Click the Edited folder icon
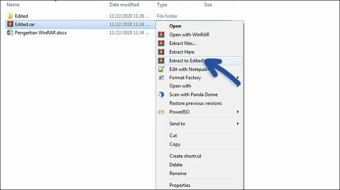 10,16
